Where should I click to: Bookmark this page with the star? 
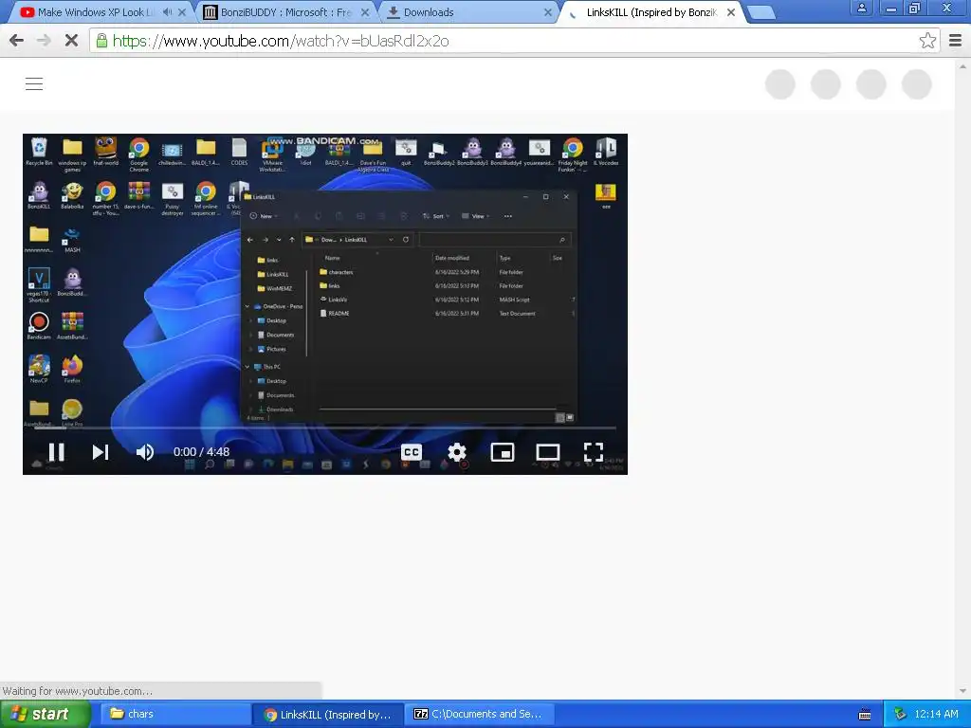[927, 41]
